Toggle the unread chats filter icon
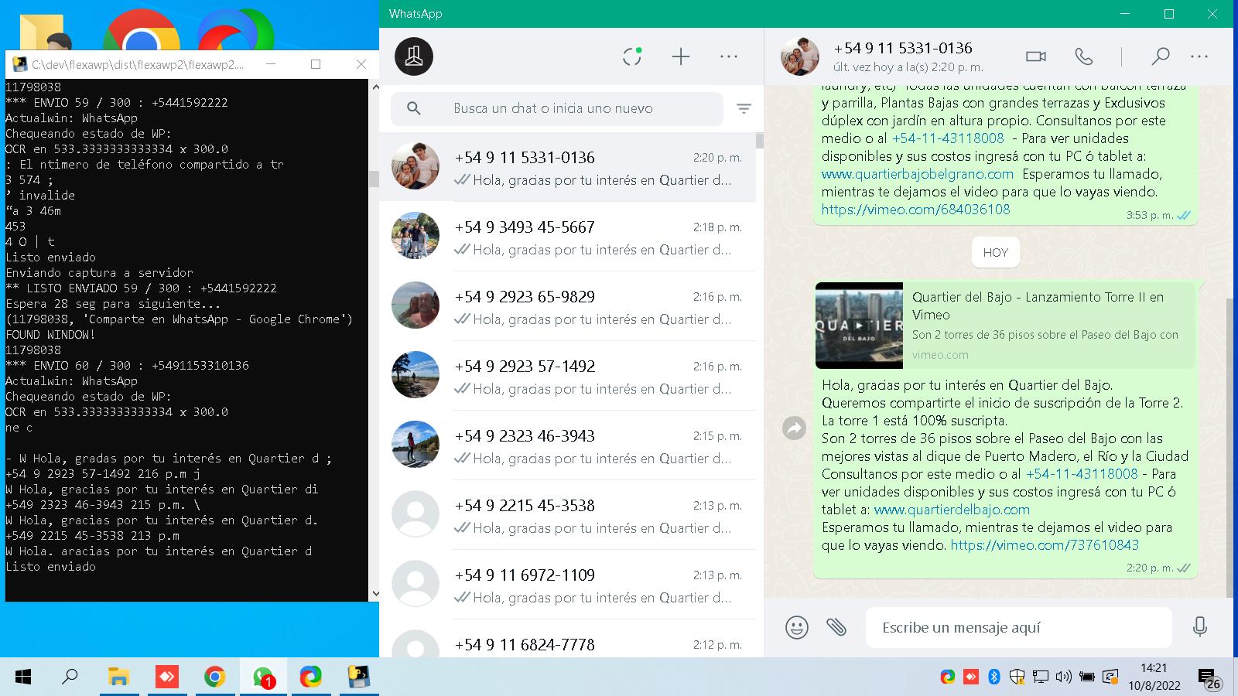The width and height of the screenshot is (1238, 696). 744,109
